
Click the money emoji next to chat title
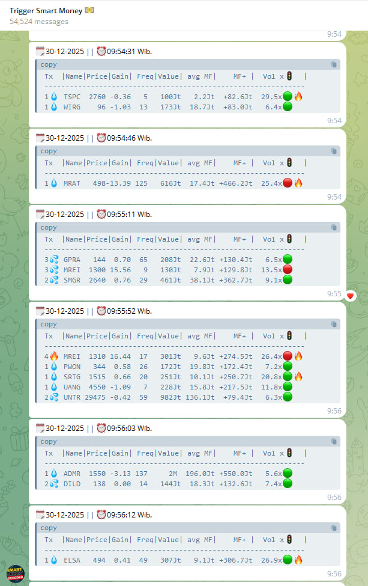[89, 10]
